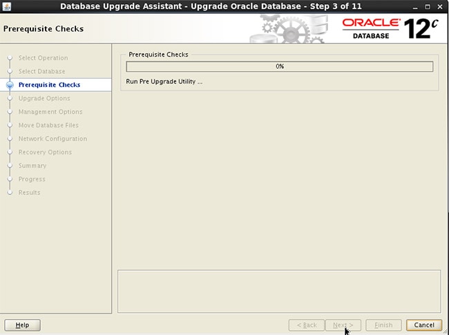Click the disabled Back button

click(x=307, y=325)
